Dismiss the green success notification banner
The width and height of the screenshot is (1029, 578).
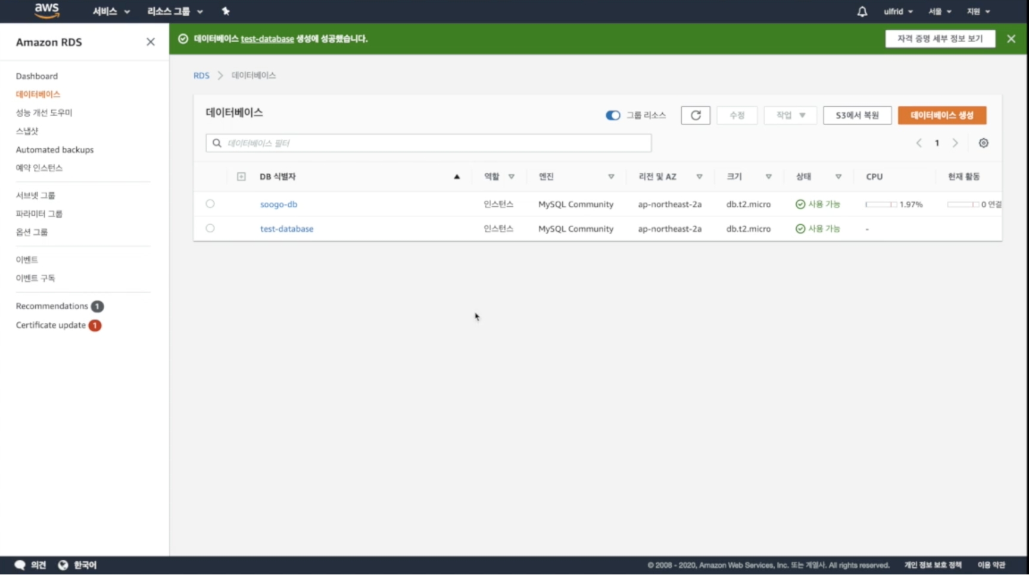(1011, 39)
